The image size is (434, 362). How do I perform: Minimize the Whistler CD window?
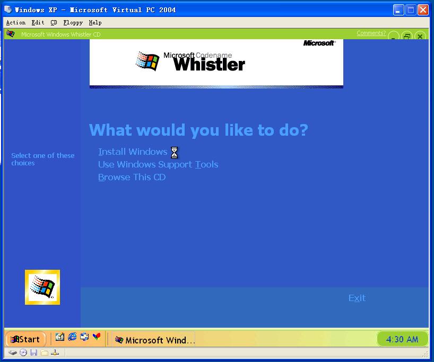click(393, 36)
